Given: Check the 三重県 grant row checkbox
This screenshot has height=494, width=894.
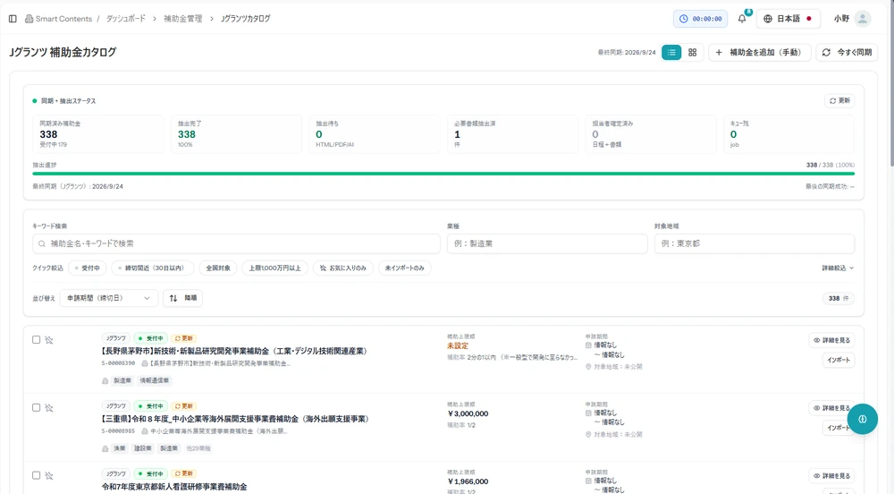Looking at the screenshot, I should [x=36, y=408].
